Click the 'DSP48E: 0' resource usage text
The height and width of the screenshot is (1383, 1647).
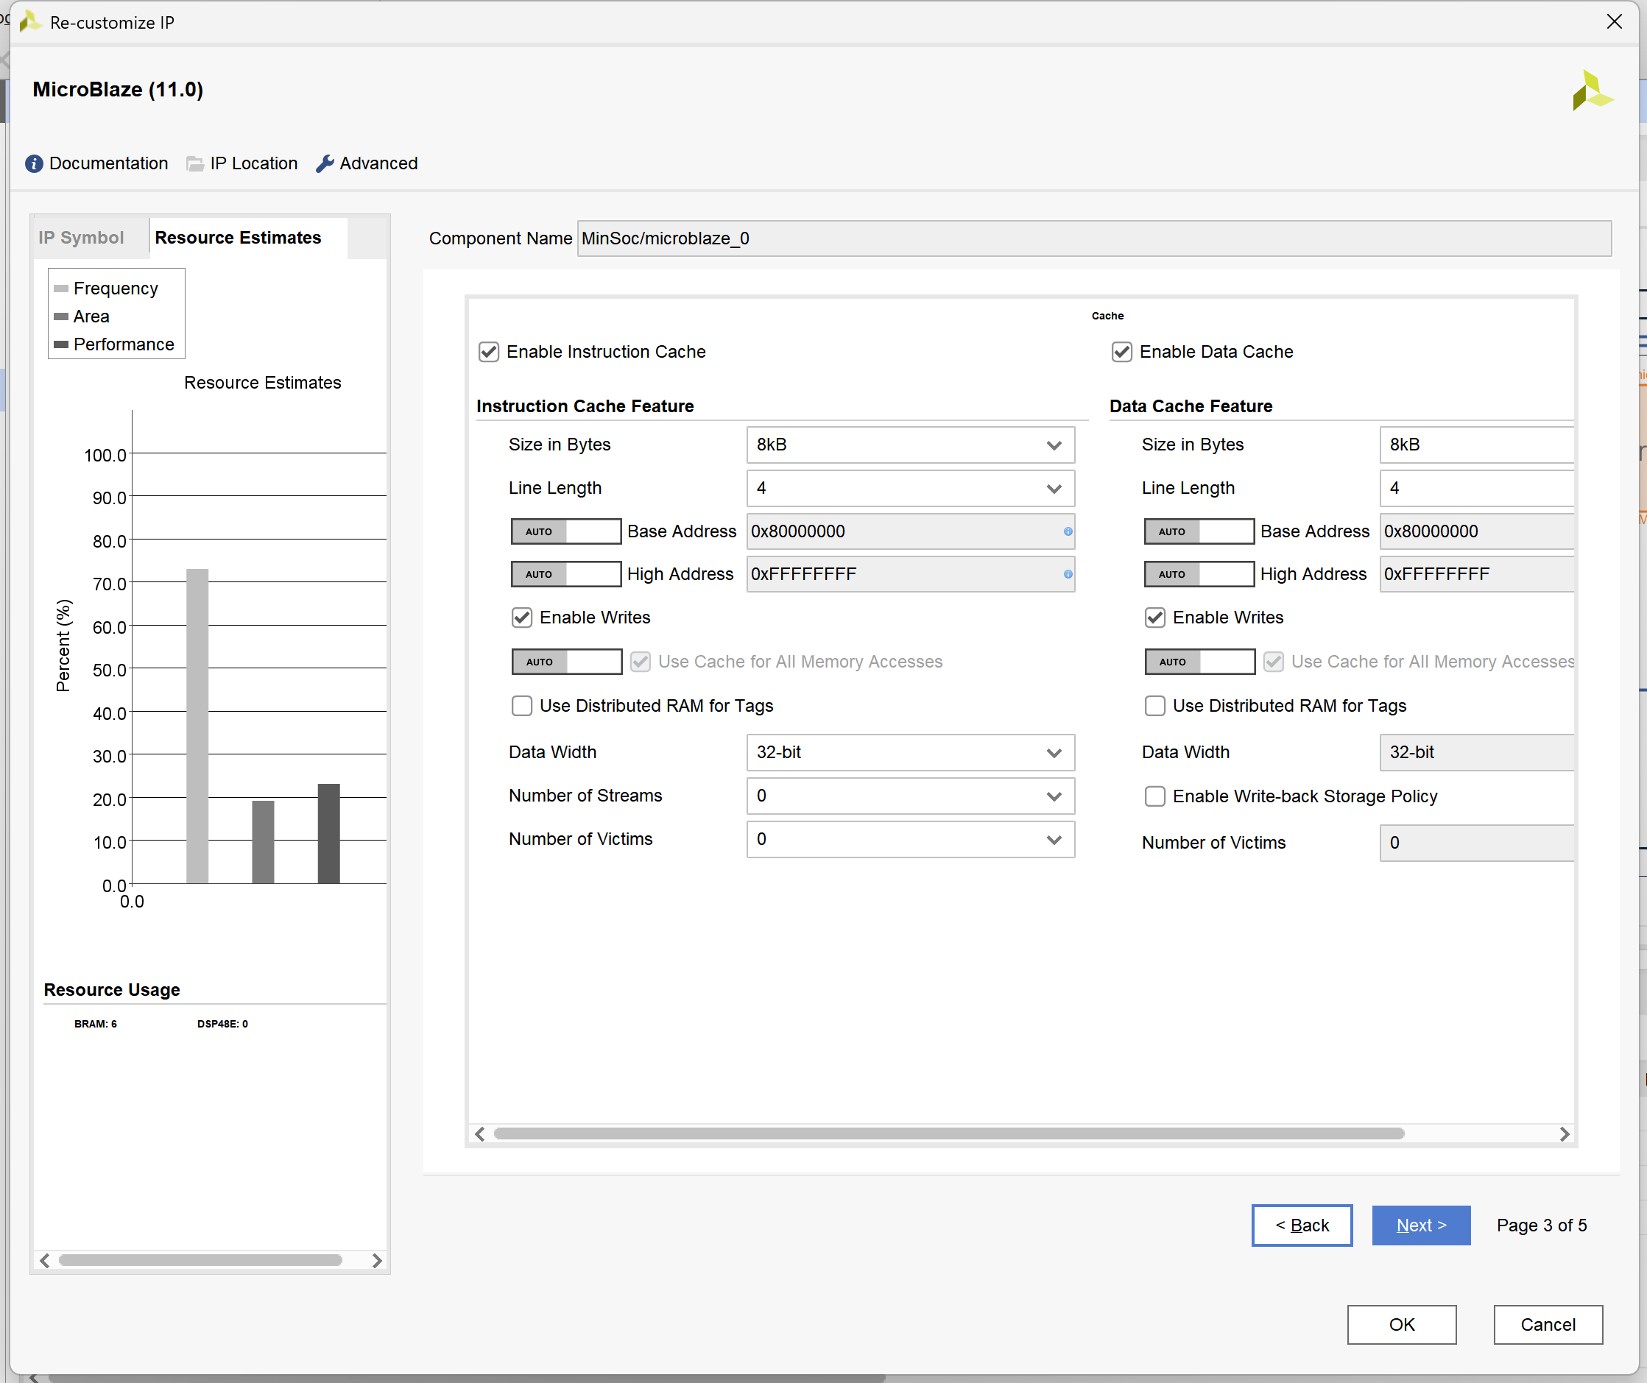click(x=223, y=1024)
